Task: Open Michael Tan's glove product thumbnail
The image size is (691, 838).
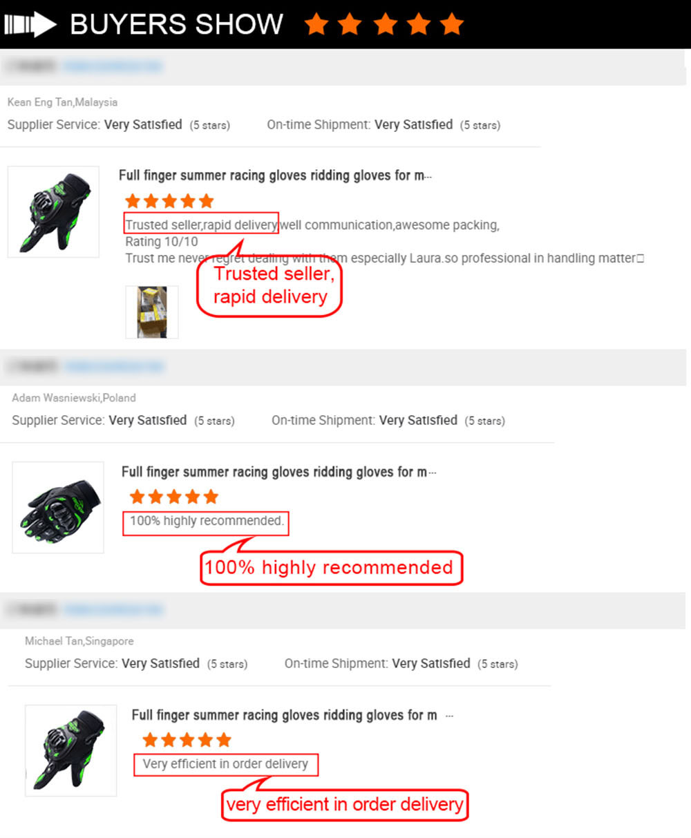Action: [x=70, y=750]
